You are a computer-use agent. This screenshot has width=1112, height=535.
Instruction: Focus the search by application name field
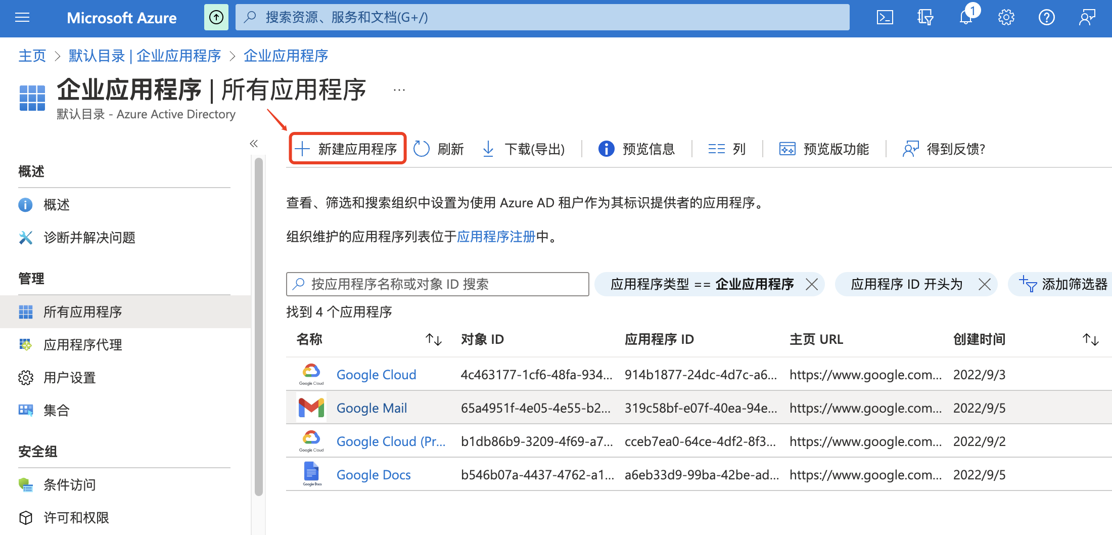[438, 284]
